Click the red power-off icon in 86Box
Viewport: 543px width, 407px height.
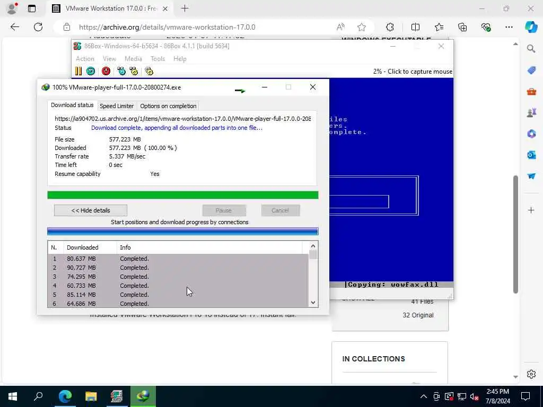(x=106, y=72)
